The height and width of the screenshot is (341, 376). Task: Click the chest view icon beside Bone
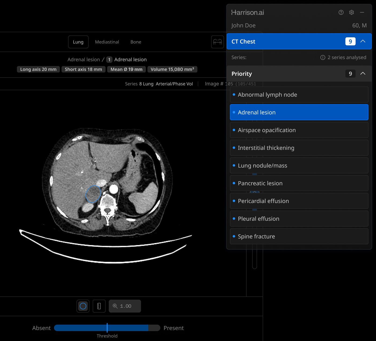point(217,42)
